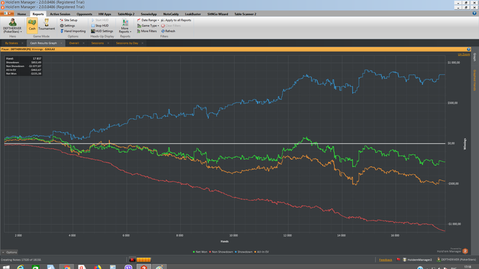479x269 pixels.
Task: Expand the Options panel at bottom
Action: 10,252
